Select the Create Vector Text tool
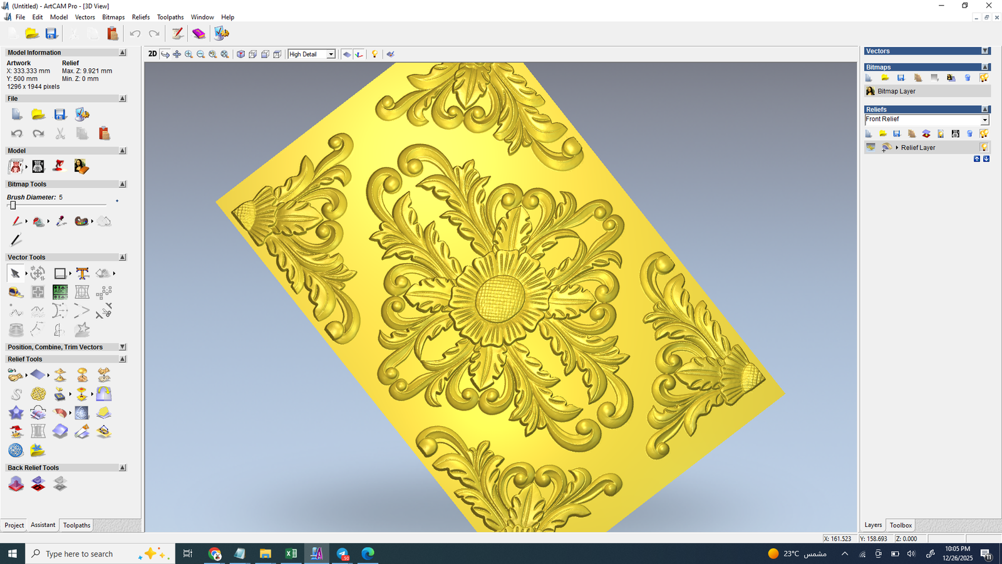Screen dimensions: 1002x564 (x=82, y=273)
